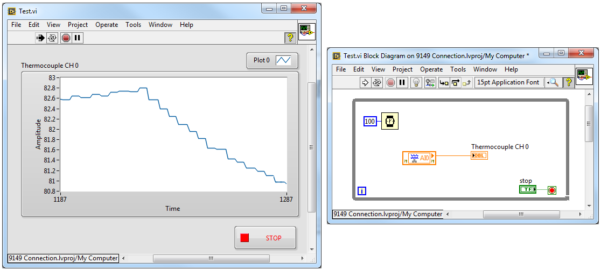The height and width of the screenshot is (270, 601).
Task: Toggle Retain Wire Values button
Action: tap(430, 82)
